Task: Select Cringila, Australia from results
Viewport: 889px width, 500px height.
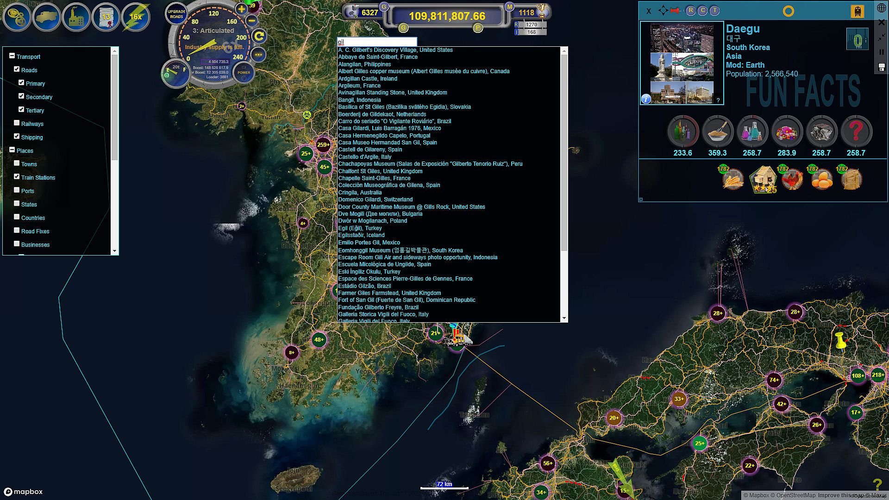Action: pyautogui.click(x=360, y=193)
